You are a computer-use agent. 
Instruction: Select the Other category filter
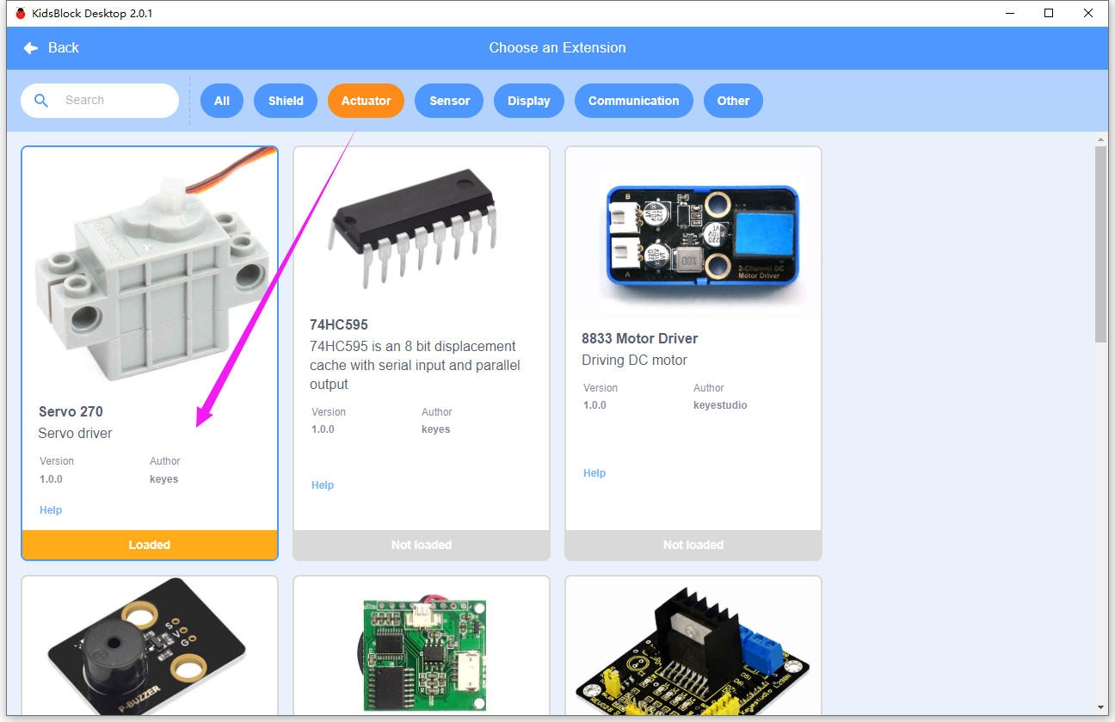(734, 101)
